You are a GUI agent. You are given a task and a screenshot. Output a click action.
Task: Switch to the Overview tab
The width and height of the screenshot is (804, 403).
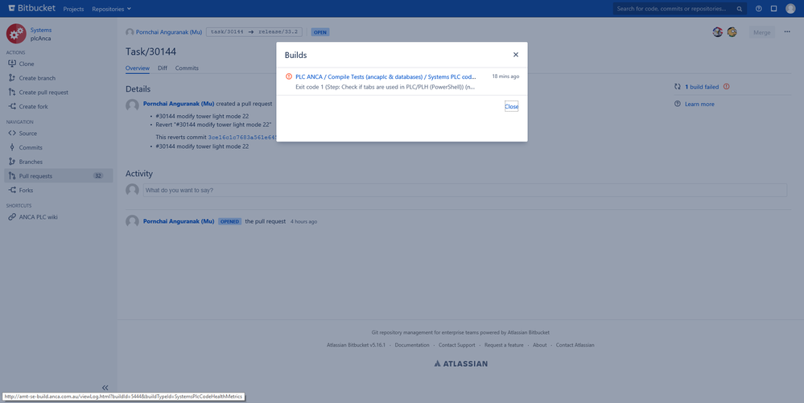(138, 68)
